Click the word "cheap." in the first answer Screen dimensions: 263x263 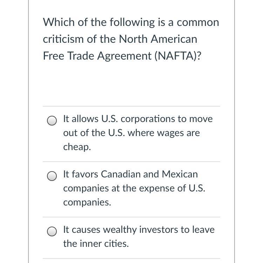click(x=77, y=147)
